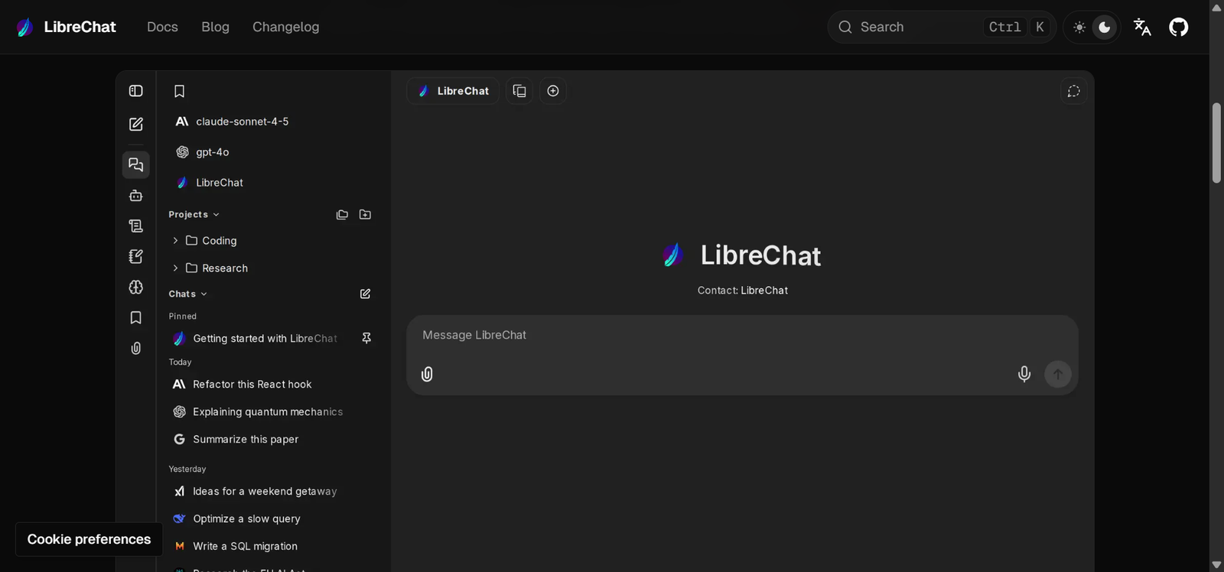
Task: Open the paperclip icon in the rail
Action: tap(136, 349)
